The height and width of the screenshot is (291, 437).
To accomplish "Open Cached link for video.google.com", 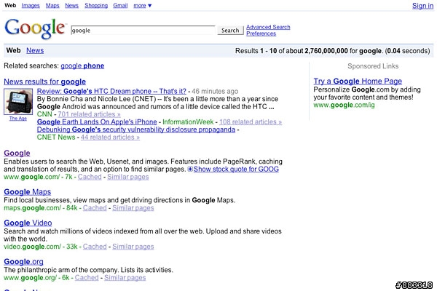I will tap(95, 247).
